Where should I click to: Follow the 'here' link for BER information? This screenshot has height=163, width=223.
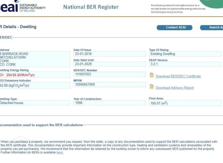coord(60,152)
